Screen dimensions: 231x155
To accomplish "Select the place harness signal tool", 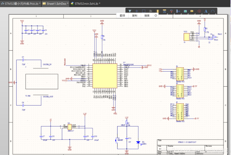I will (x=178, y=11).
